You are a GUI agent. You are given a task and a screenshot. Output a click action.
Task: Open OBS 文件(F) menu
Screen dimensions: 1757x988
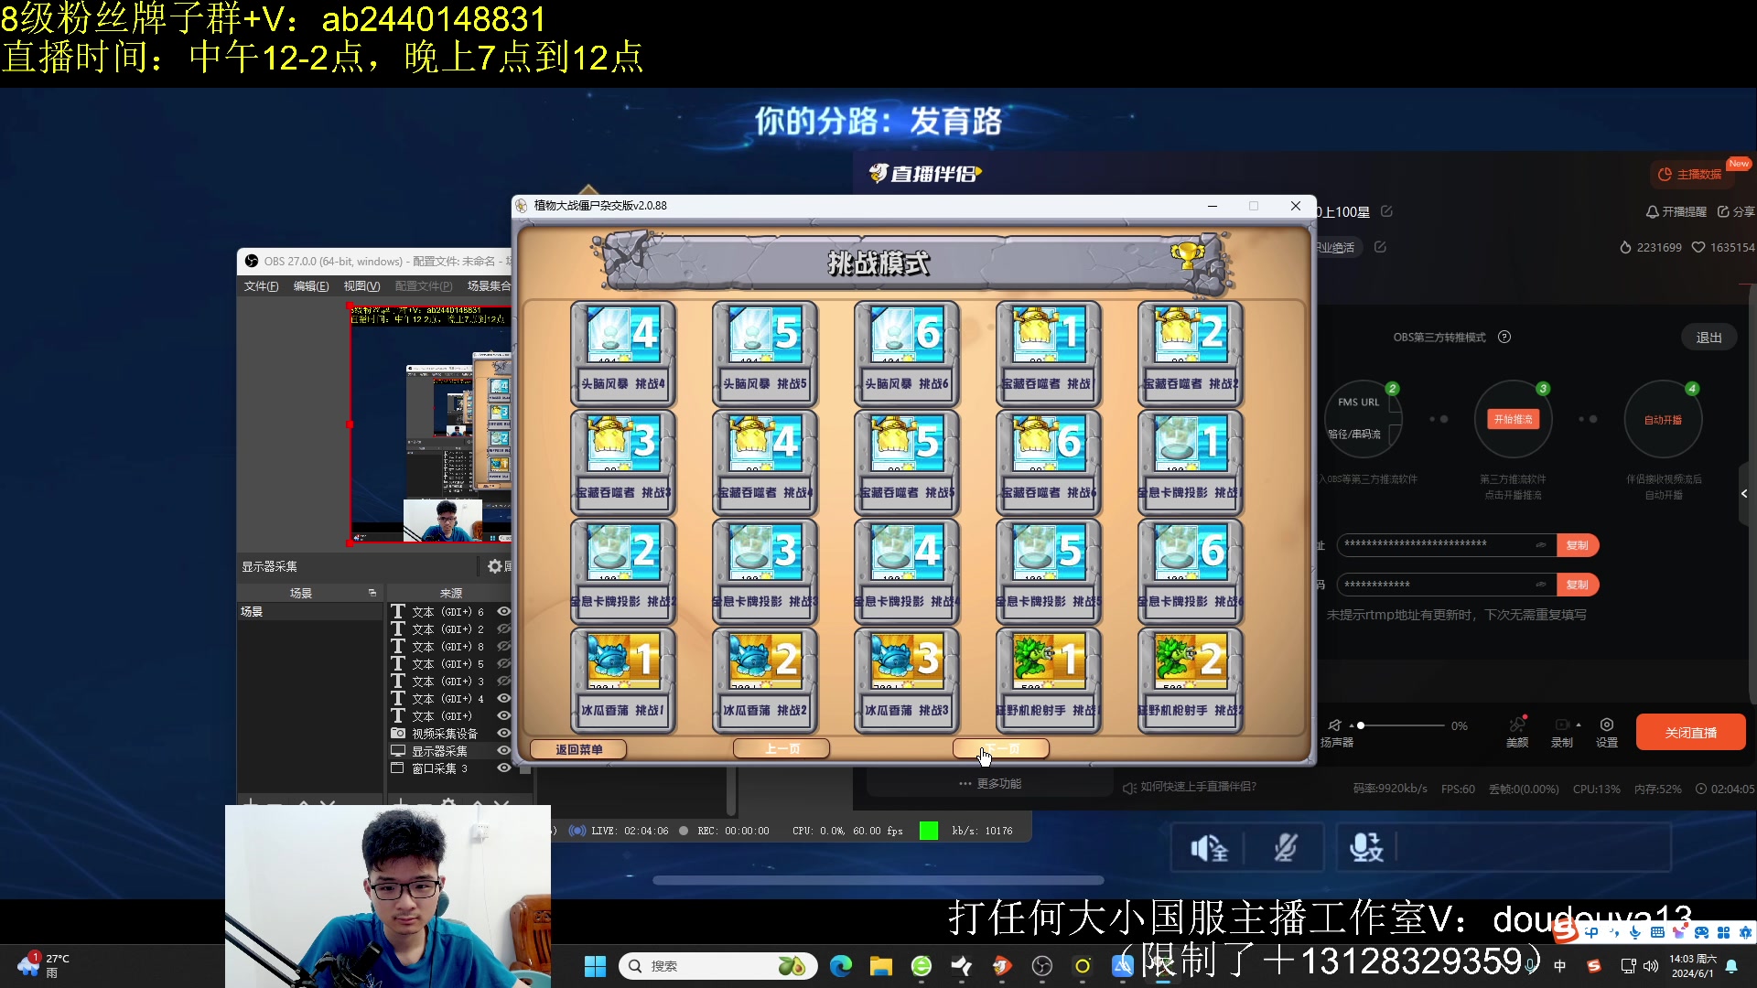pyautogui.click(x=261, y=286)
